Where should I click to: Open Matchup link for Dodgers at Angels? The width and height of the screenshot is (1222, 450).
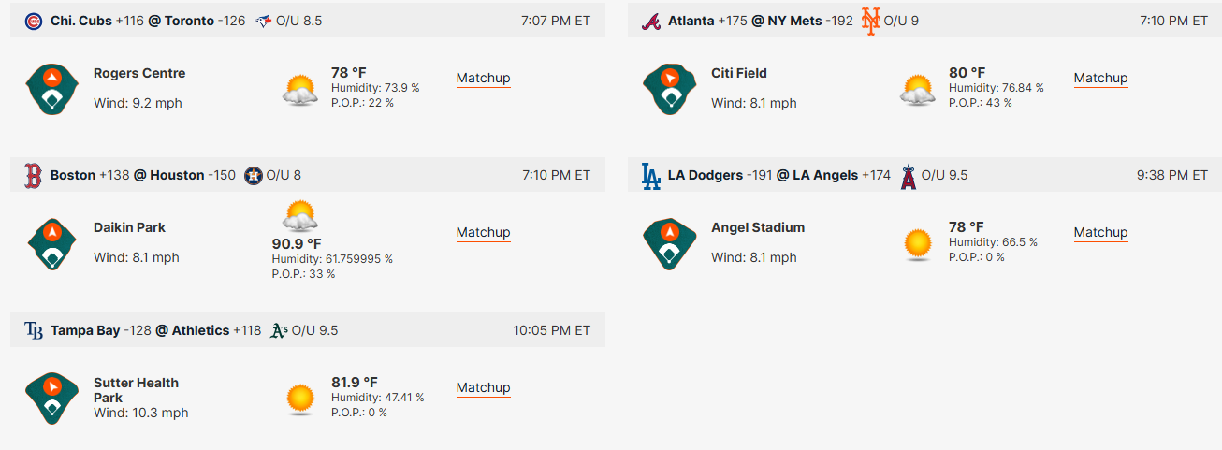(1100, 233)
